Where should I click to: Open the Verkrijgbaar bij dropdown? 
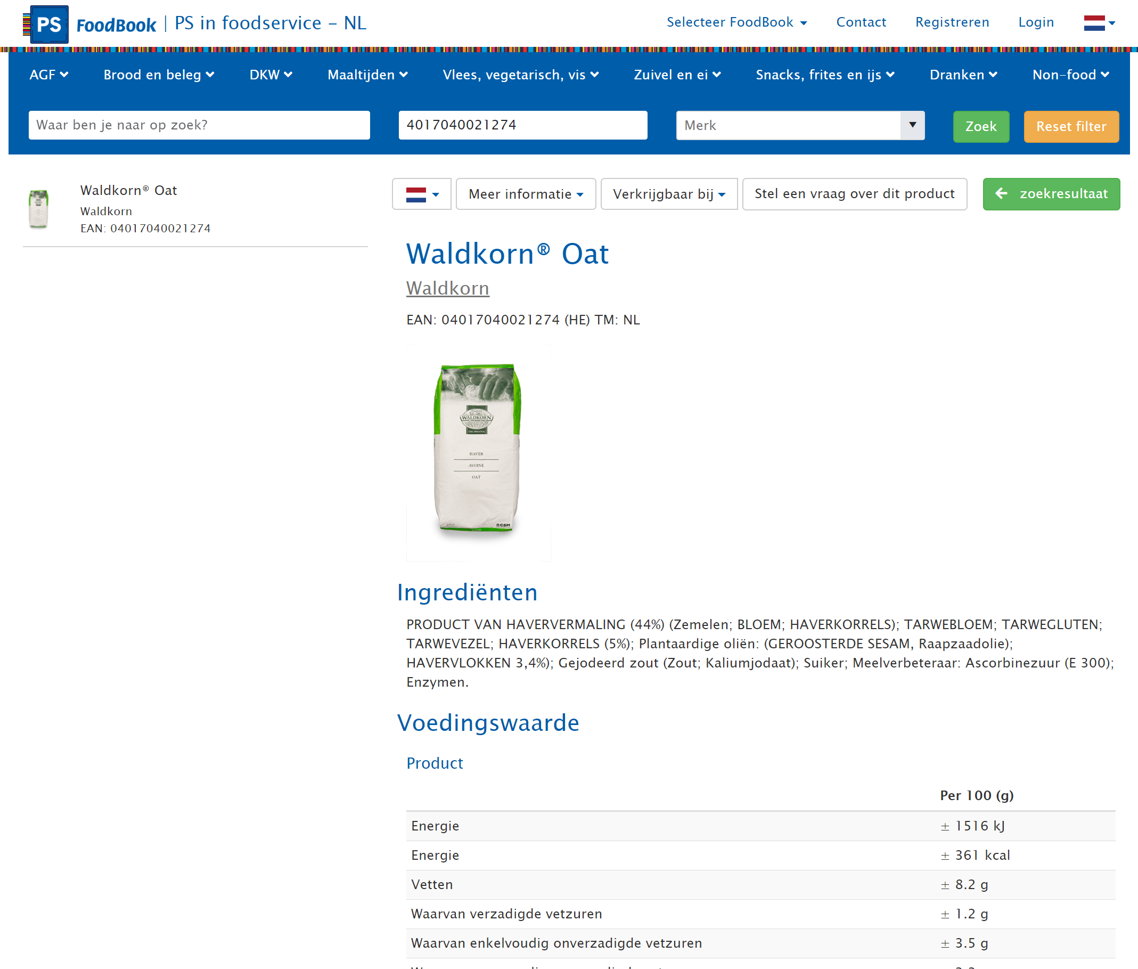[668, 194]
